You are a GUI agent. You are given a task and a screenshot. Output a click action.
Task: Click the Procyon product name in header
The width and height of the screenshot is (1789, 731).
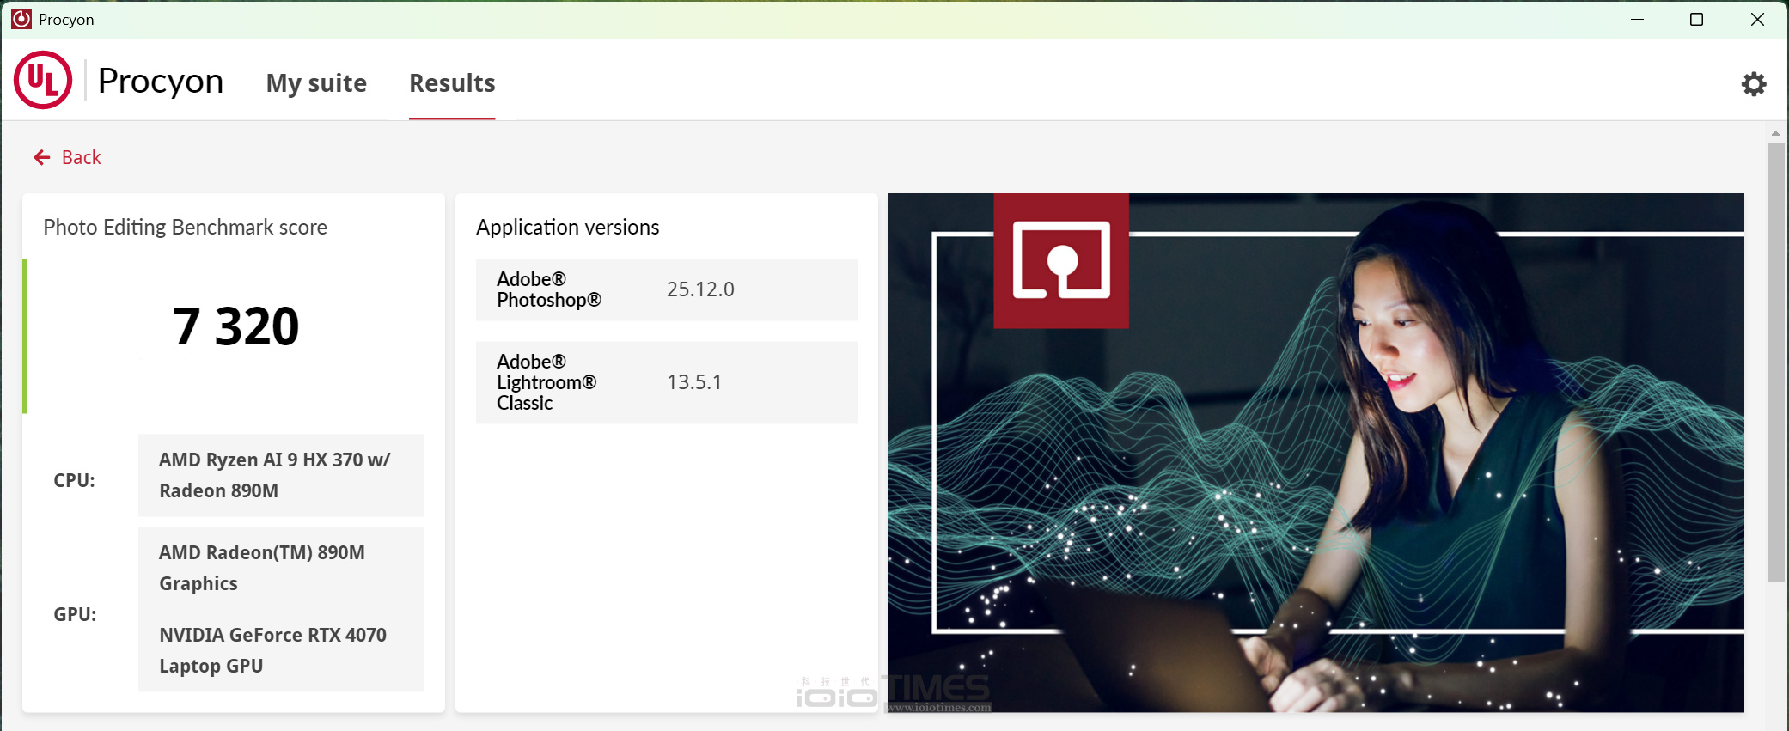click(x=161, y=81)
